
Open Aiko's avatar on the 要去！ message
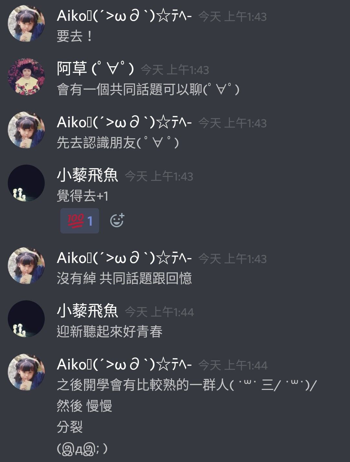26,23
